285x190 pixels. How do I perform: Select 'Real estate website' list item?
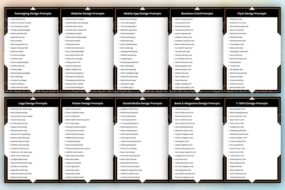point(73,41)
